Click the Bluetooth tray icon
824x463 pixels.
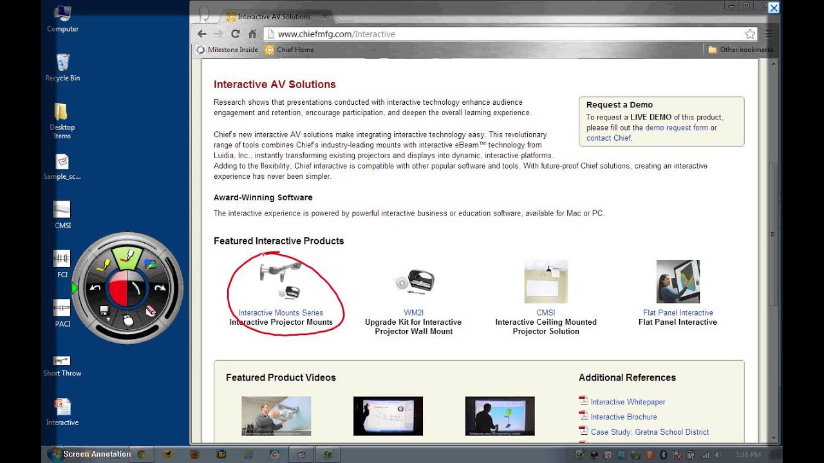[664, 455]
